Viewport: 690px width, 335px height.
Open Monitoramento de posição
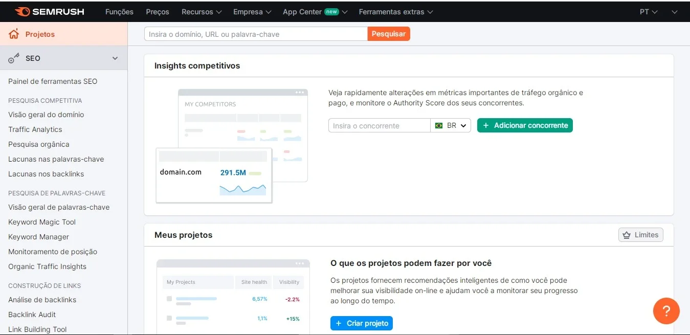53,252
